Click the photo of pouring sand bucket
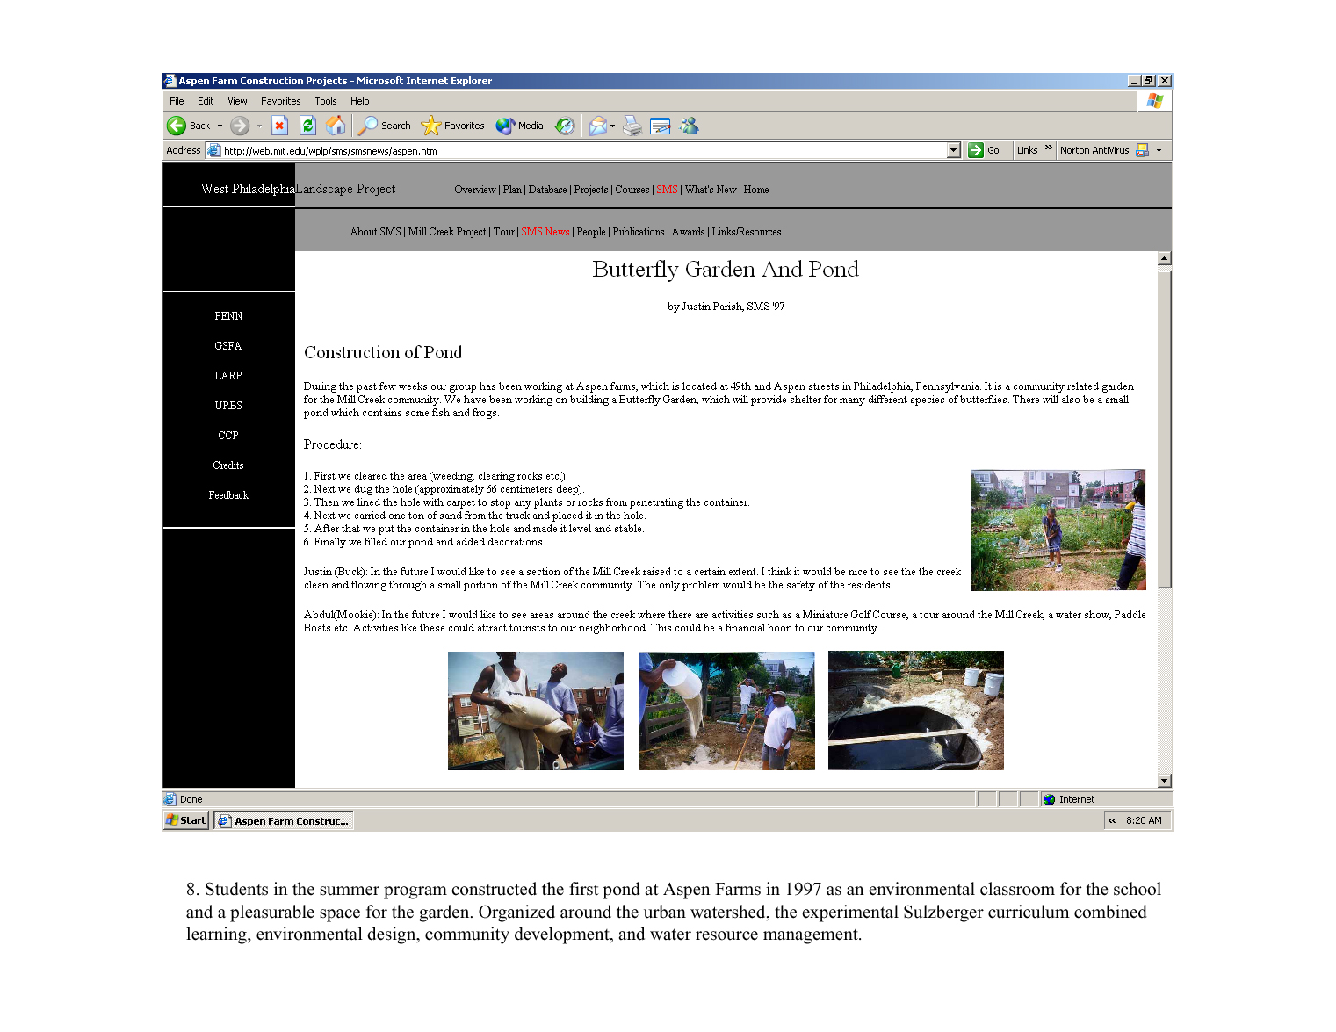Viewport: 1336px width, 1032px height. coord(727,711)
